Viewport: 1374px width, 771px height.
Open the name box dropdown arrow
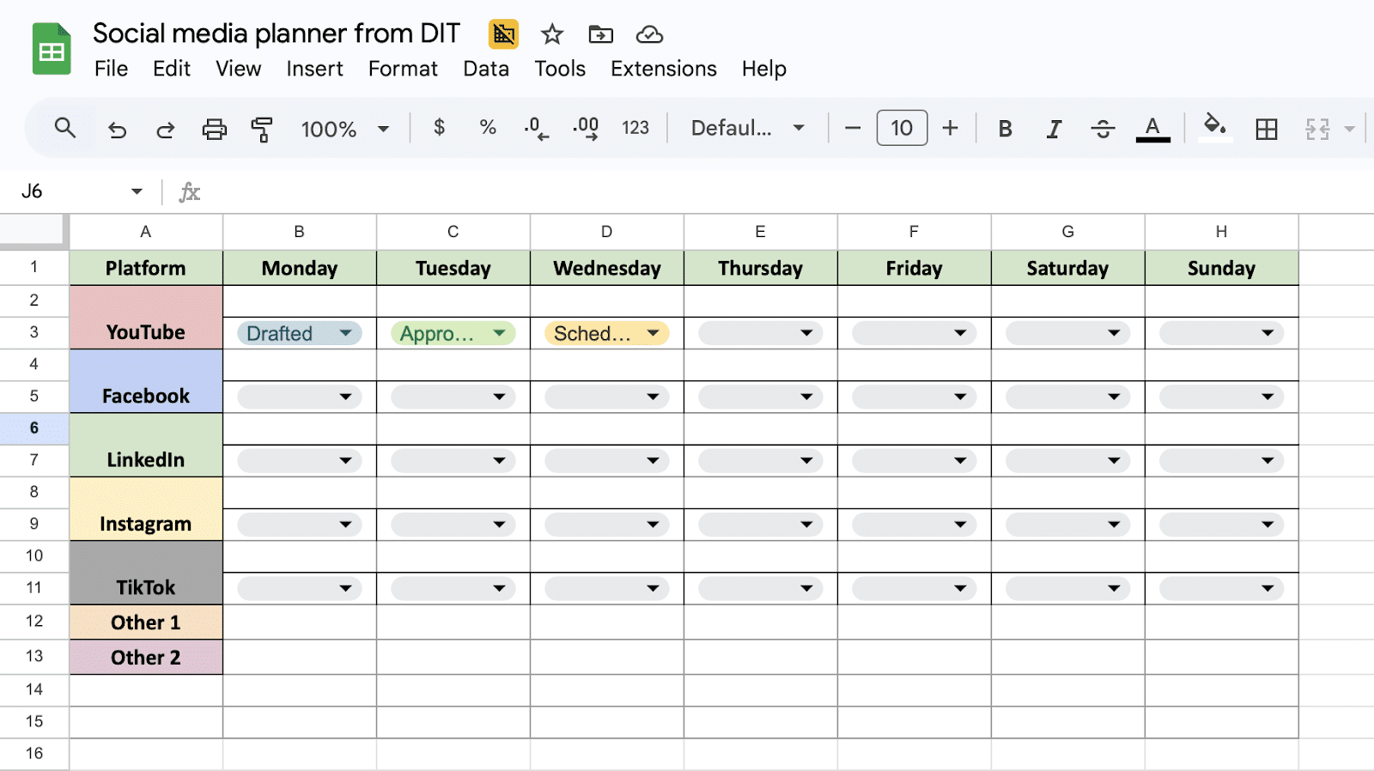(x=137, y=191)
